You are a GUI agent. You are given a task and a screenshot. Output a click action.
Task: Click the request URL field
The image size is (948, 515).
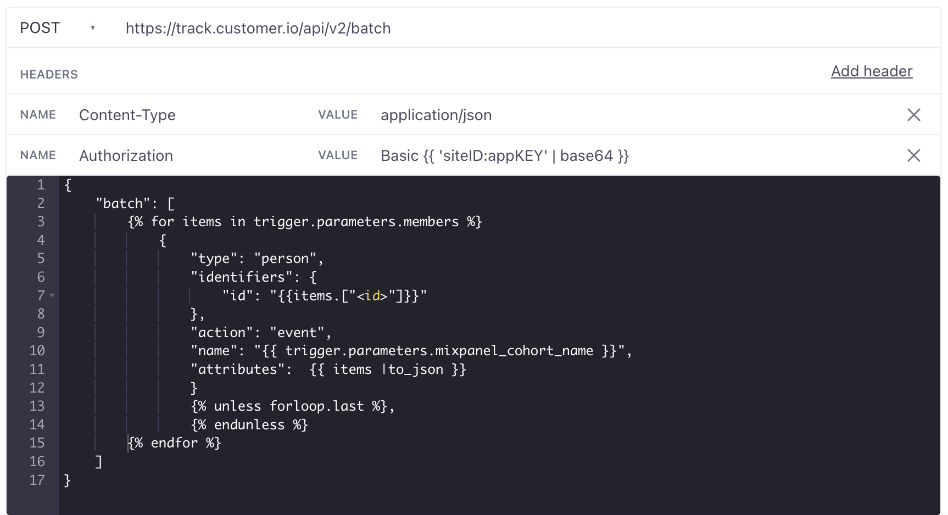258,28
